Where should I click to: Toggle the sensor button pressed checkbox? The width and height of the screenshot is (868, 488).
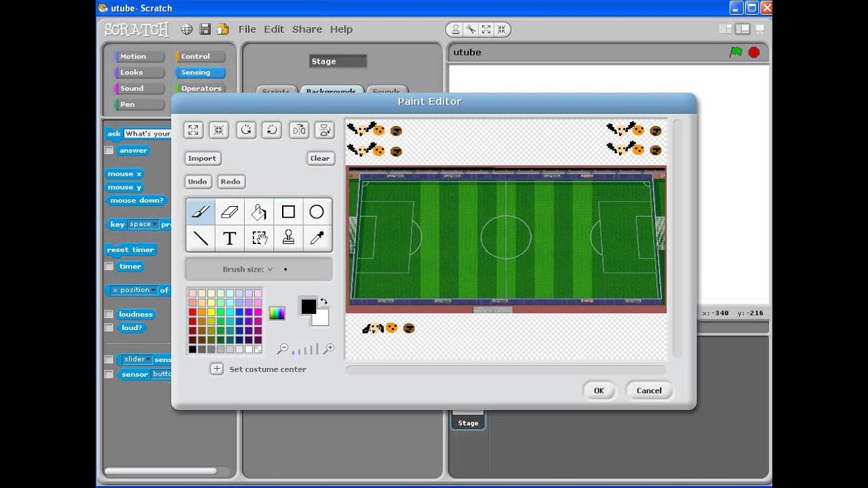pyautogui.click(x=108, y=374)
